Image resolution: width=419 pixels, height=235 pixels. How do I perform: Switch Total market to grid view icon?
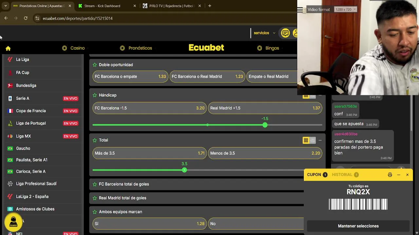(306, 140)
